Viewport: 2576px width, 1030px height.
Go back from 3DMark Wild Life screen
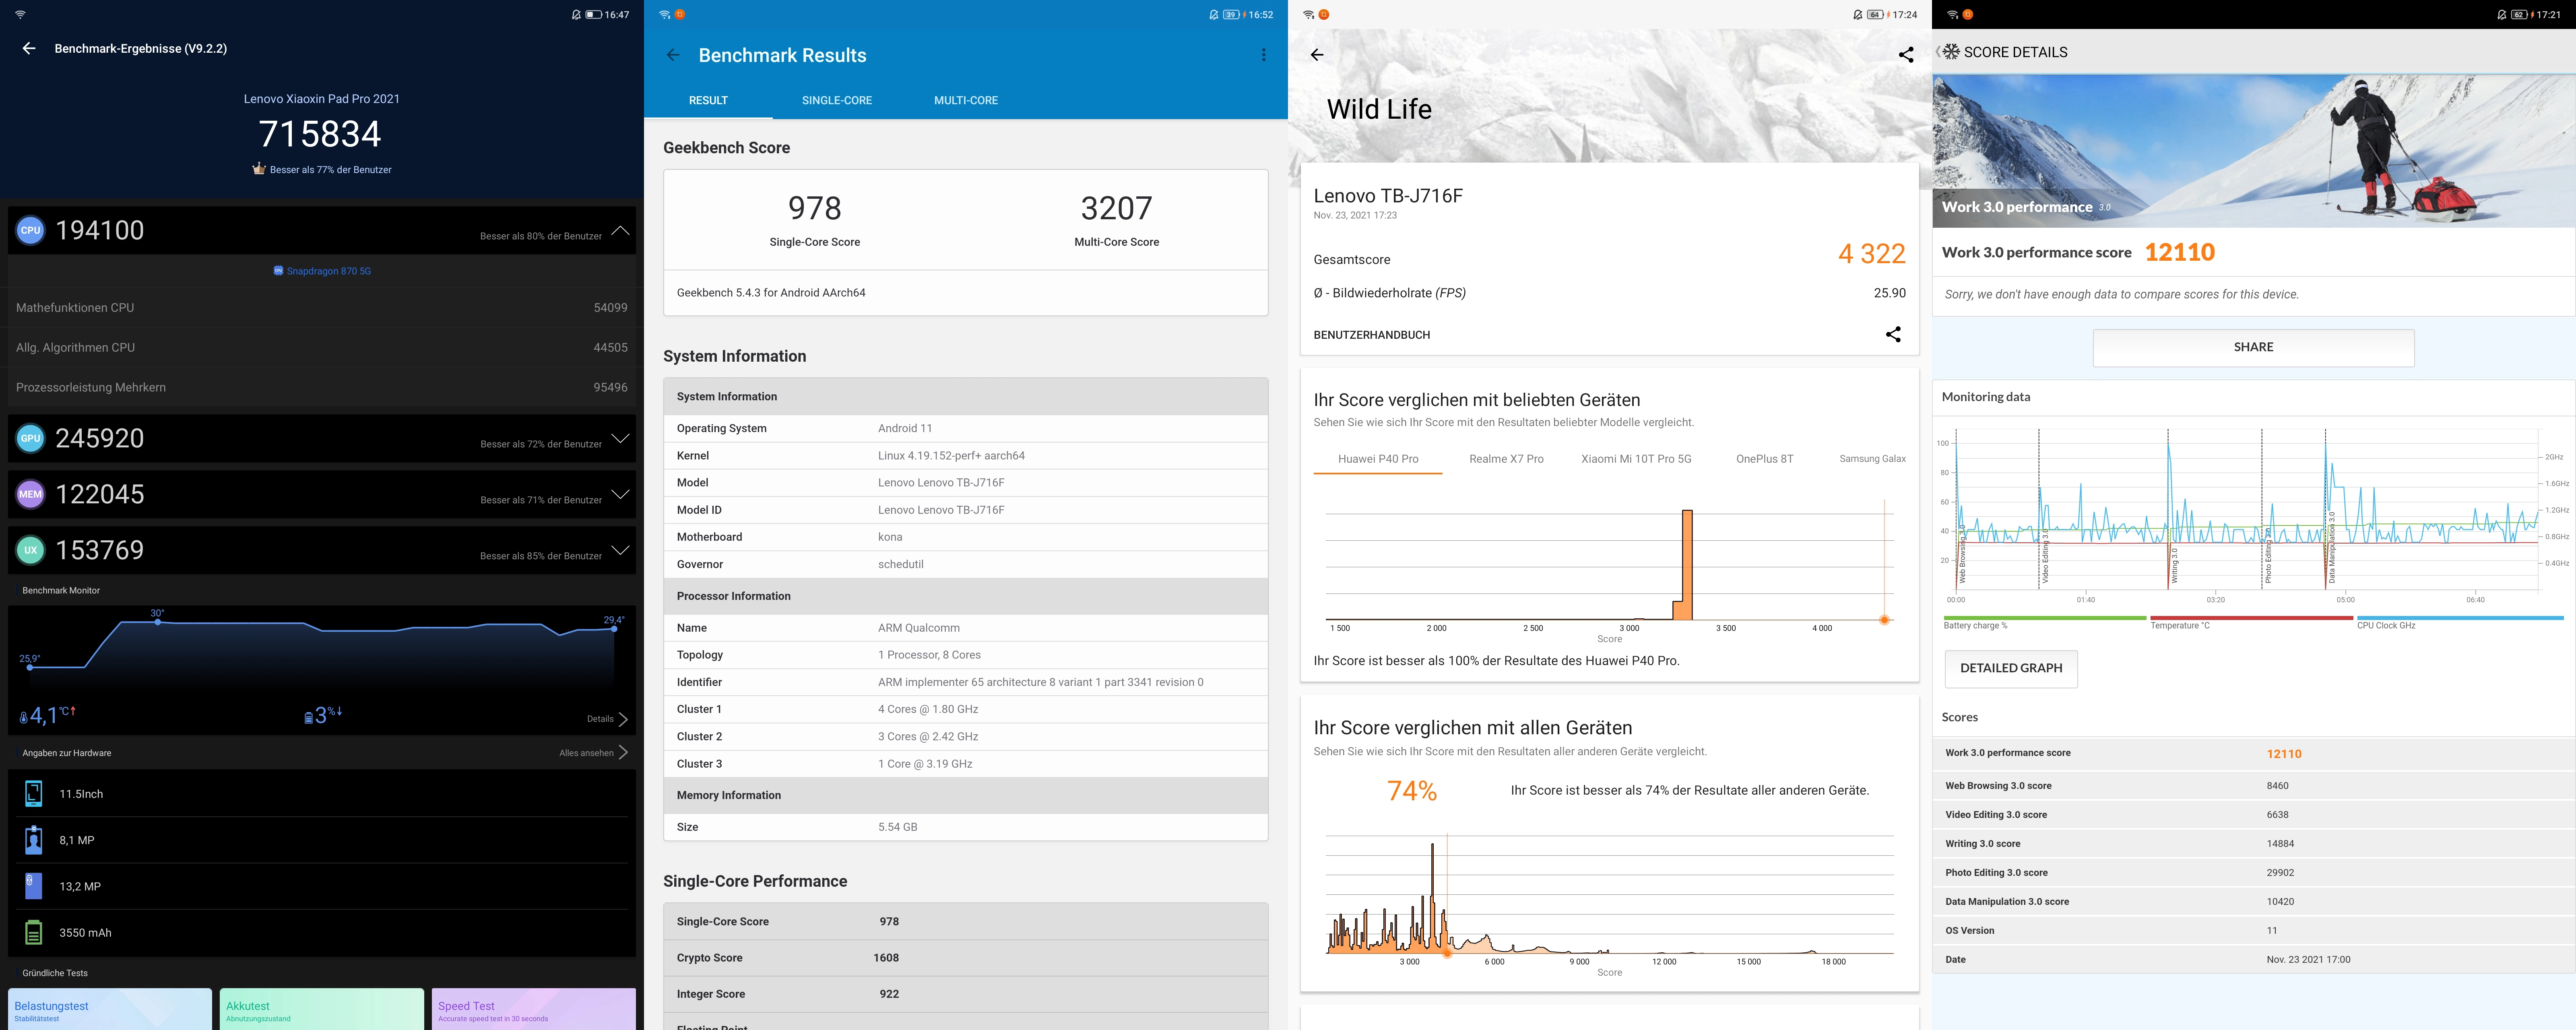1317,55
